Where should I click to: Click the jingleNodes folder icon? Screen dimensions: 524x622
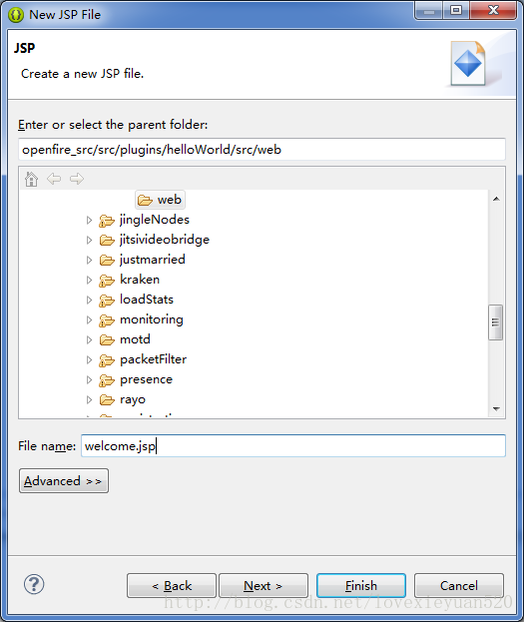click(x=107, y=221)
